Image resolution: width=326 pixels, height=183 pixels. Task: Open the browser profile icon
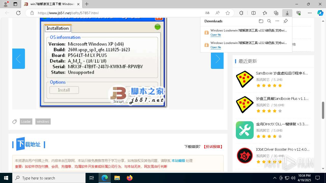point(6,4)
